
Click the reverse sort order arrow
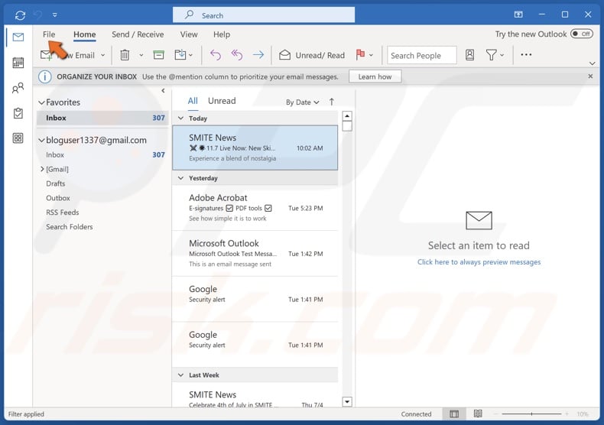(x=332, y=102)
